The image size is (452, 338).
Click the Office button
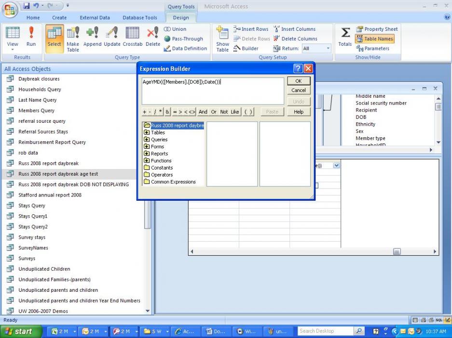10,10
